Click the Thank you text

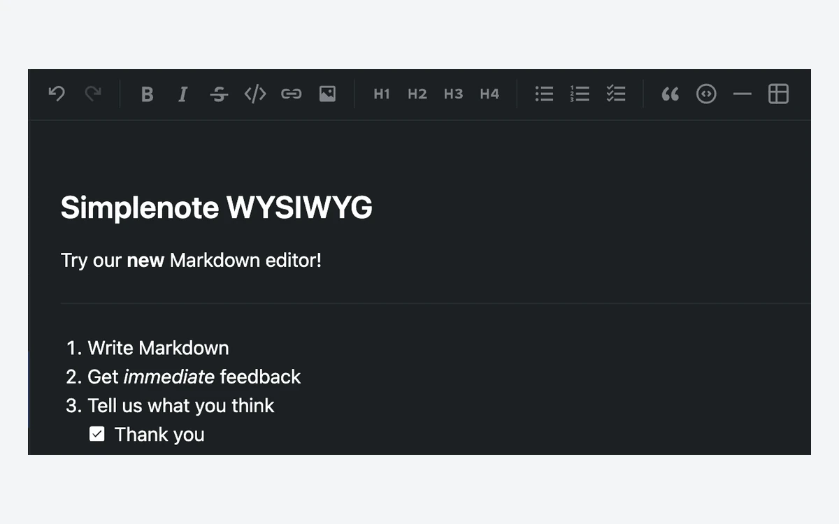[x=159, y=435]
